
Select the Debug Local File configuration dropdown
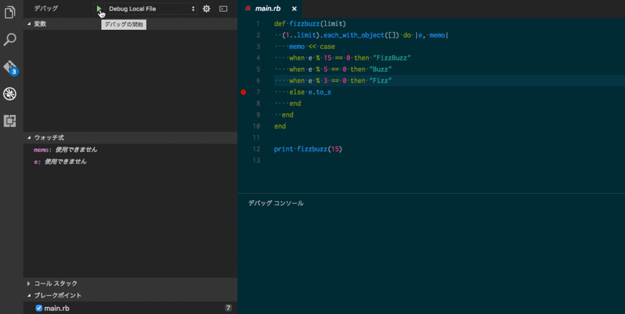(152, 9)
